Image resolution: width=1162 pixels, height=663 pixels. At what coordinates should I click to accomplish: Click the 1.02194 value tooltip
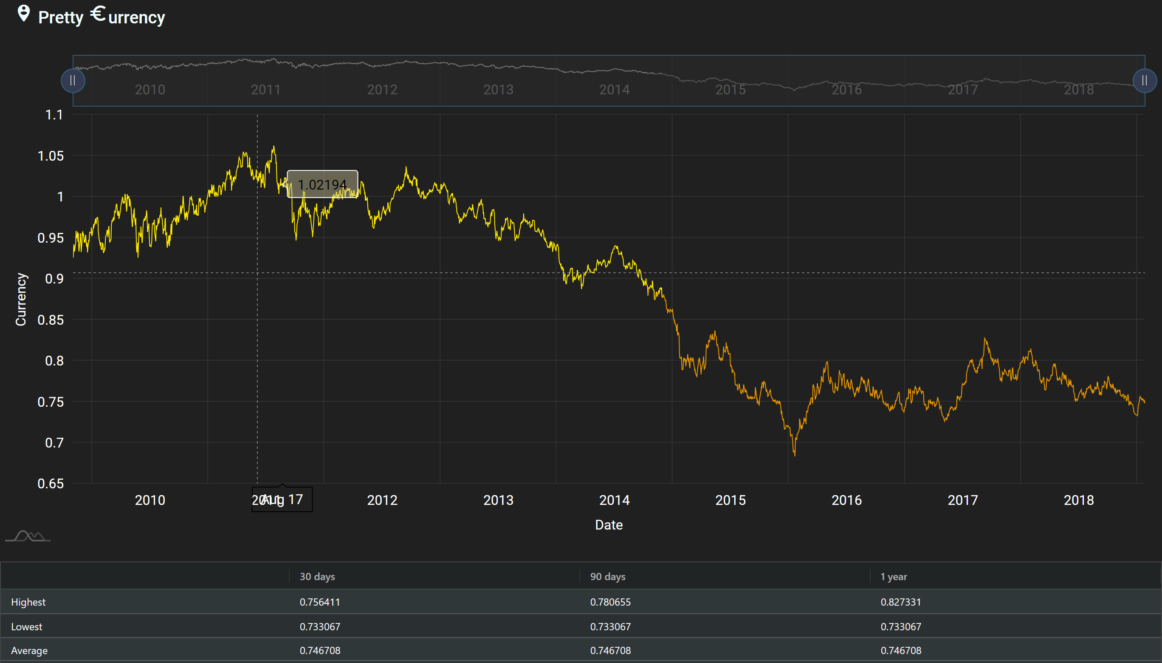[322, 184]
